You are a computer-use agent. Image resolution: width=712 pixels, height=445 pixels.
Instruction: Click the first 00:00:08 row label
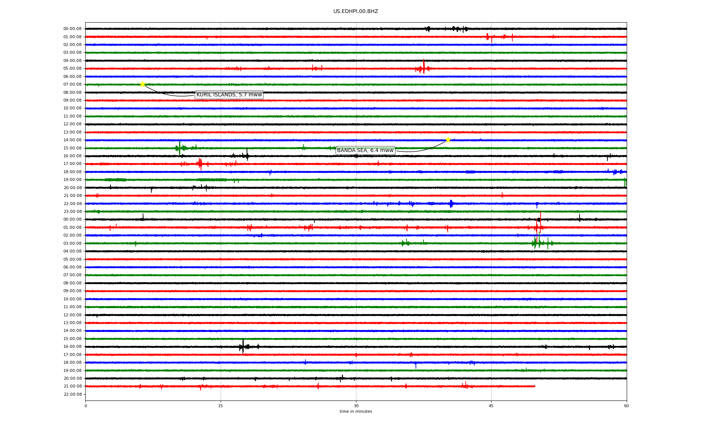click(72, 29)
